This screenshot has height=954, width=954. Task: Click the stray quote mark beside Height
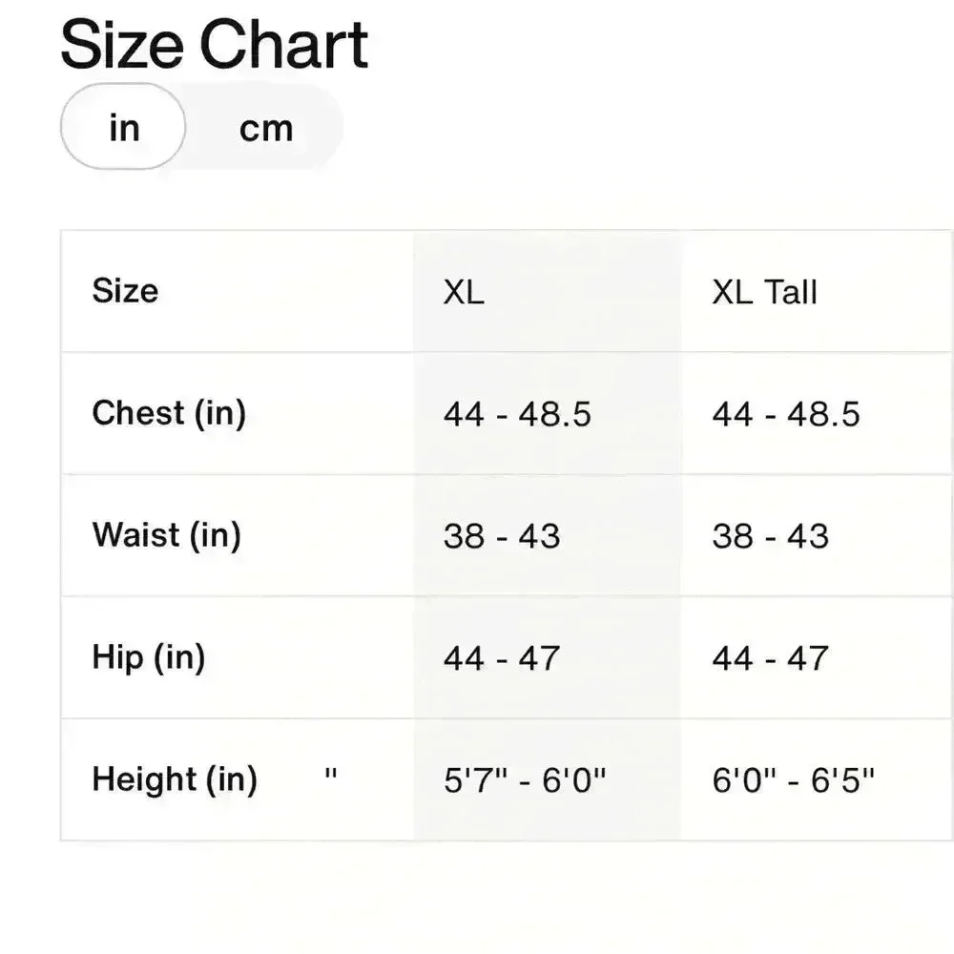(331, 774)
